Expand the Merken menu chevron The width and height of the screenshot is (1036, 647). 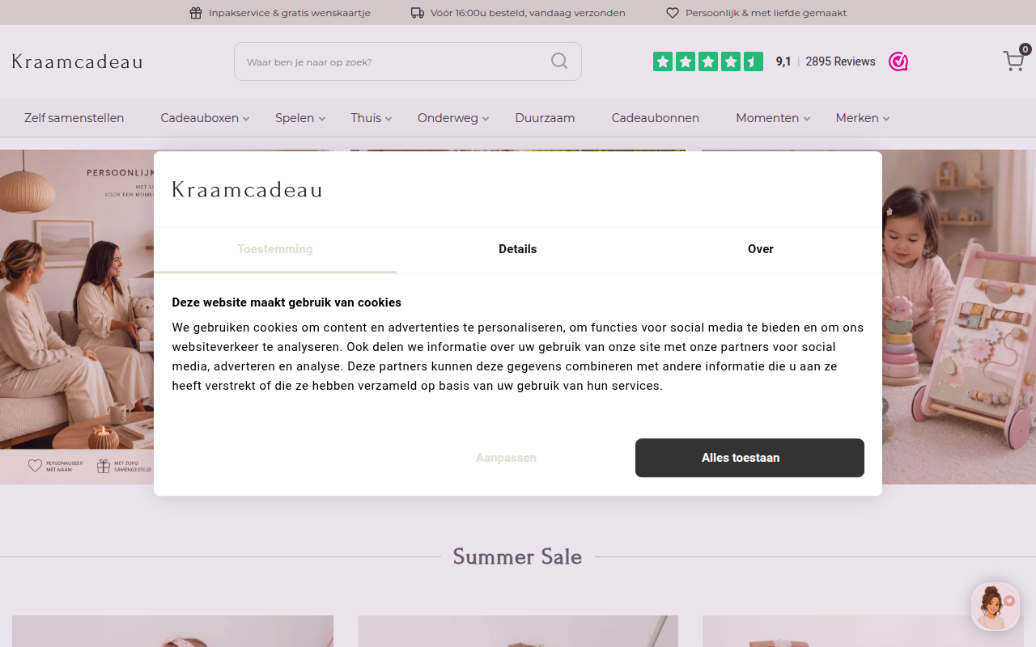pyautogui.click(x=886, y=119)
